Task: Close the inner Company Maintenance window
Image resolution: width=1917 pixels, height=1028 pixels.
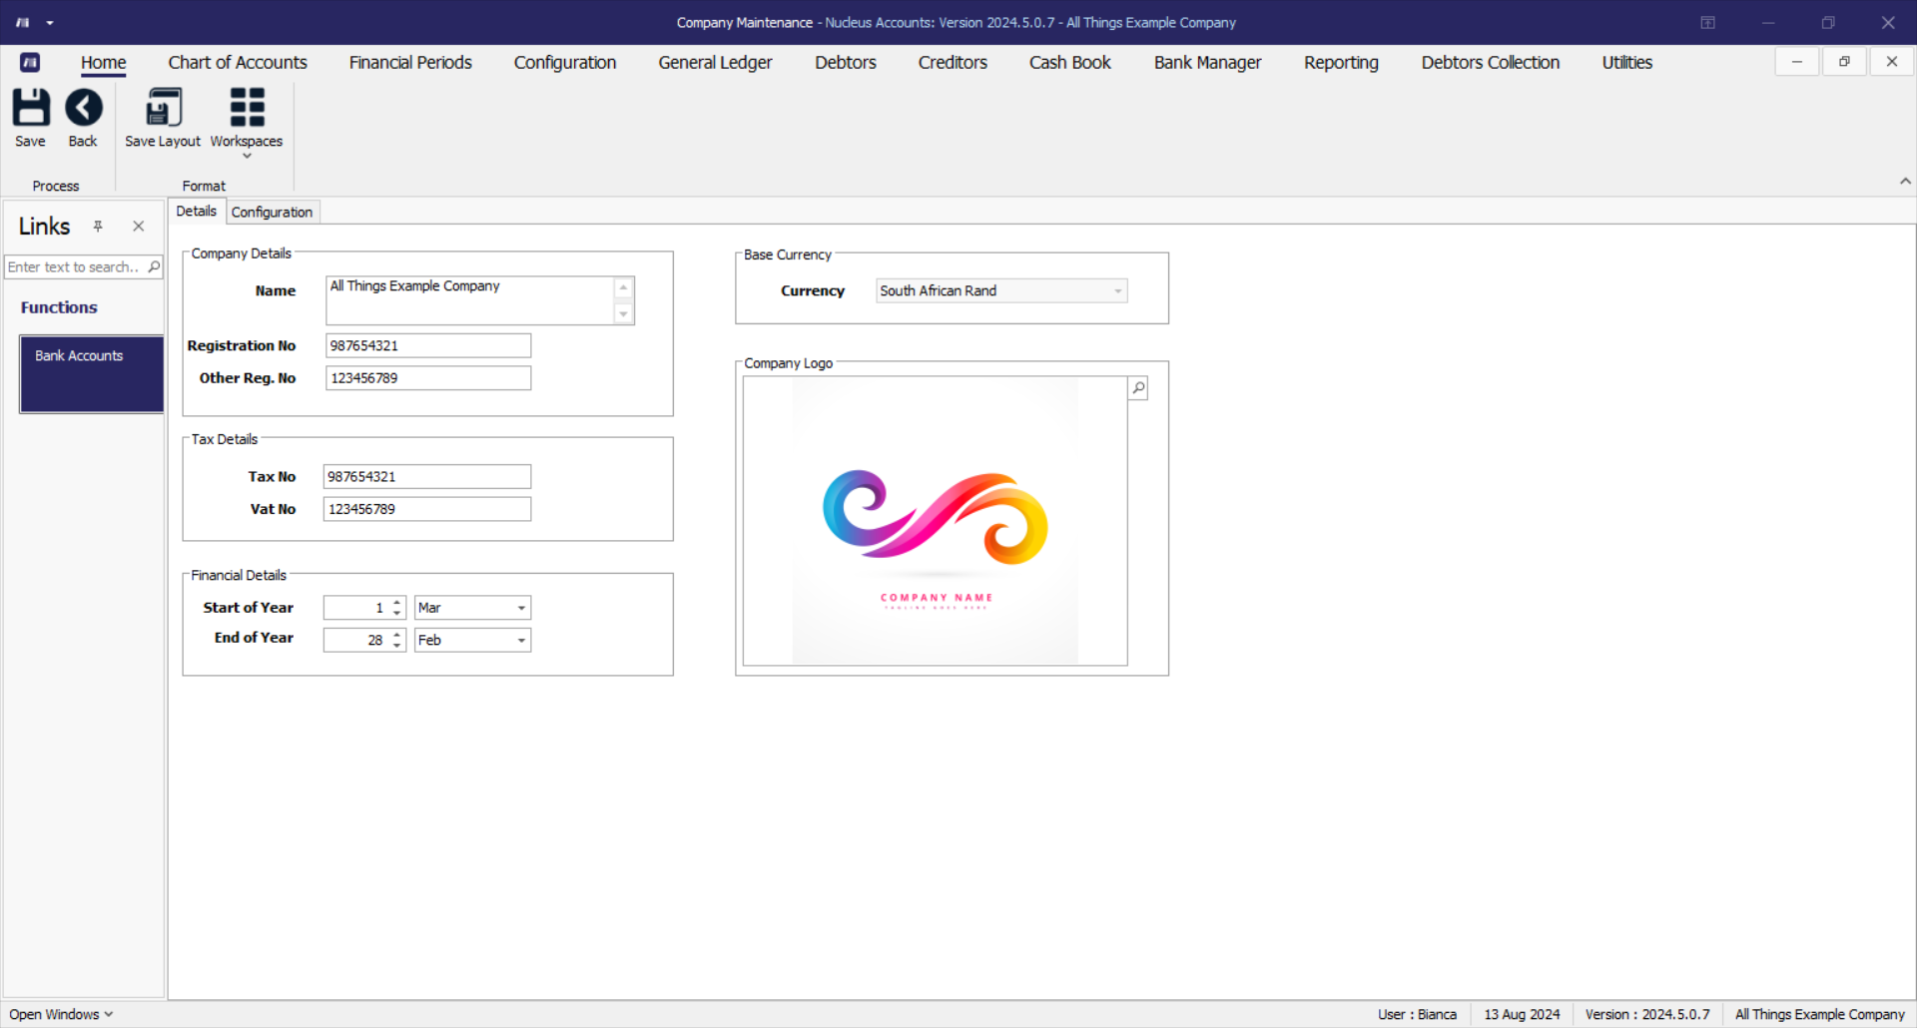Action: tap(1892, 62)
